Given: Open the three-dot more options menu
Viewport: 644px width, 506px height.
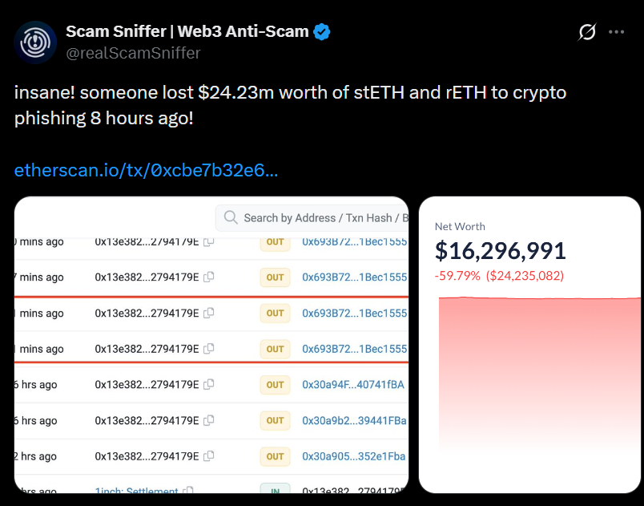Looking at the screenshot, I should [x=616, y=31].
